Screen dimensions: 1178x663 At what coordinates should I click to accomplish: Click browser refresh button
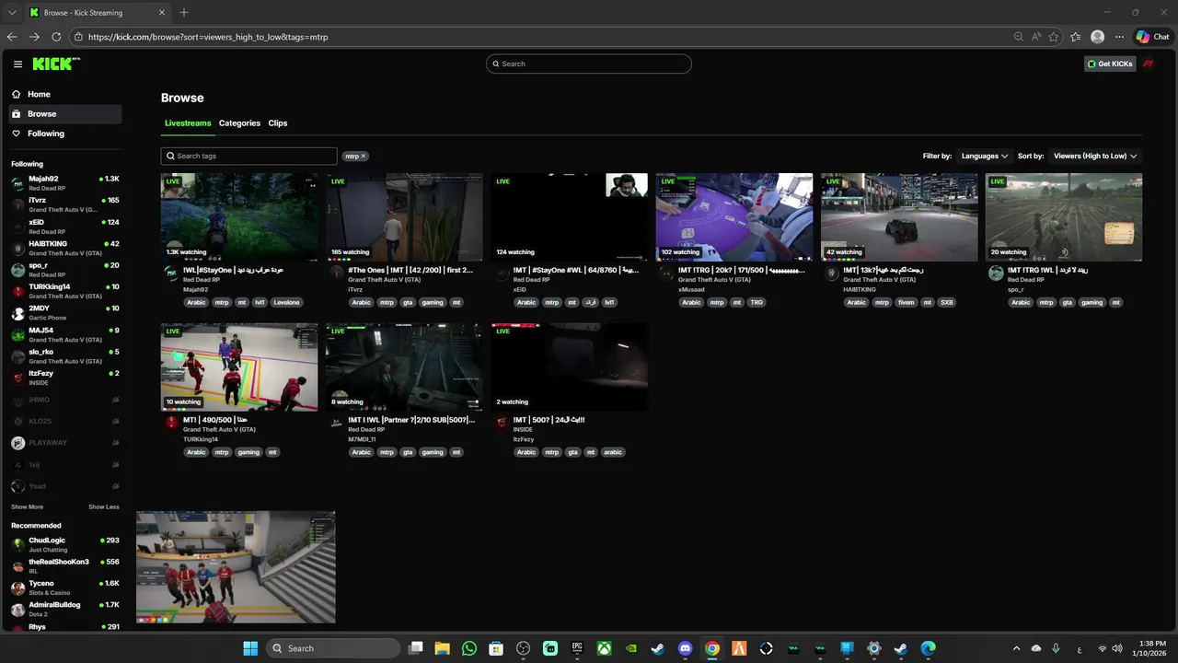point(56,37)
